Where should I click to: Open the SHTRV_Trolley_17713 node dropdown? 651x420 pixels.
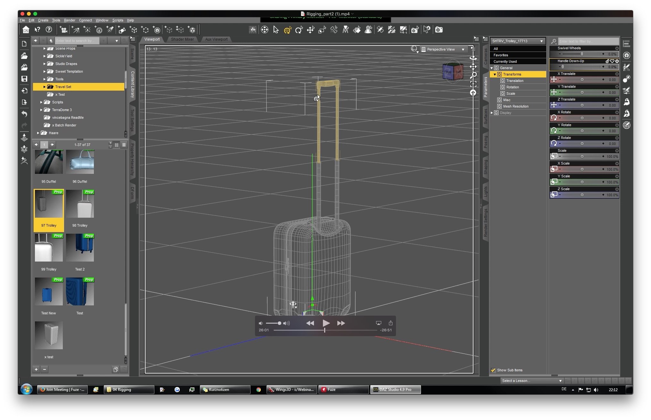[x=518, y=41]
